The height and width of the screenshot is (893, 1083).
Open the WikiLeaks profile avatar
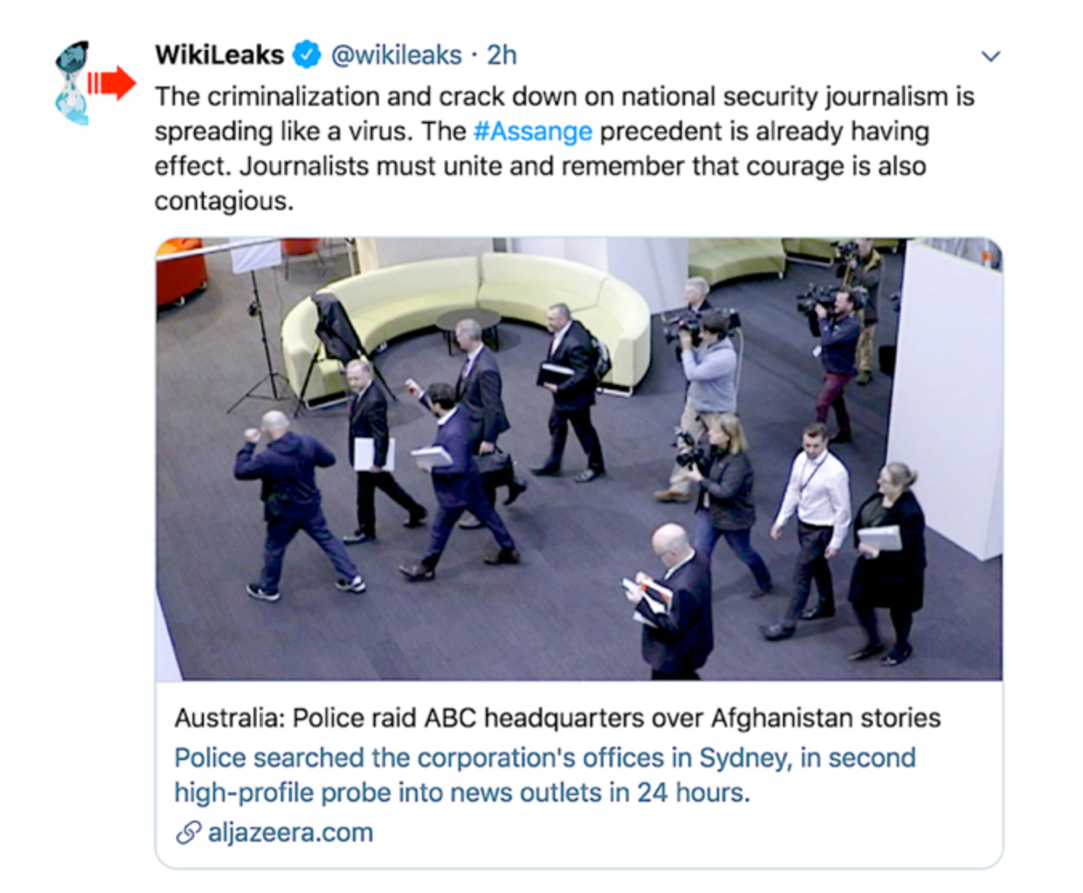tap(72, 82)
